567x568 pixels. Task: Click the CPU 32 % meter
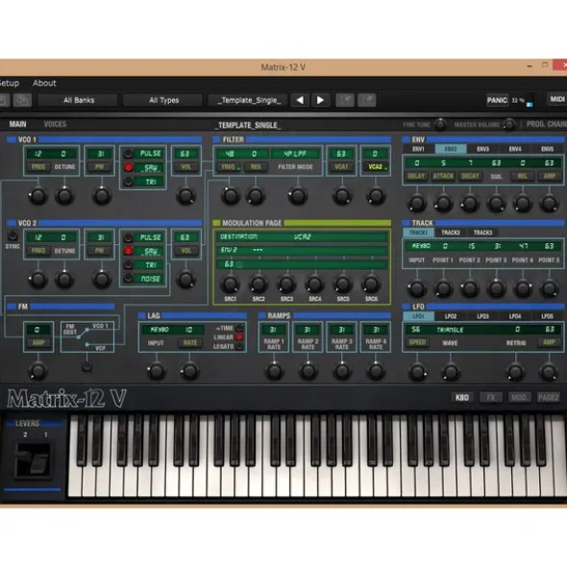pos(522,101)
